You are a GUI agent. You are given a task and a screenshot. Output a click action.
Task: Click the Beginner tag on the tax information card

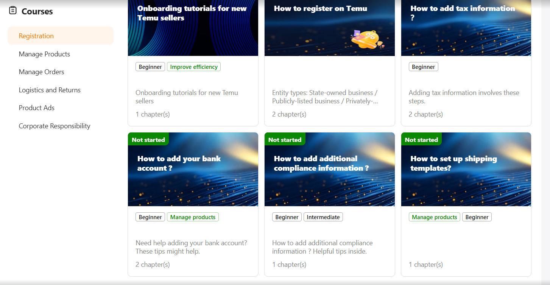pyautogui.click(x=423, y=67)
